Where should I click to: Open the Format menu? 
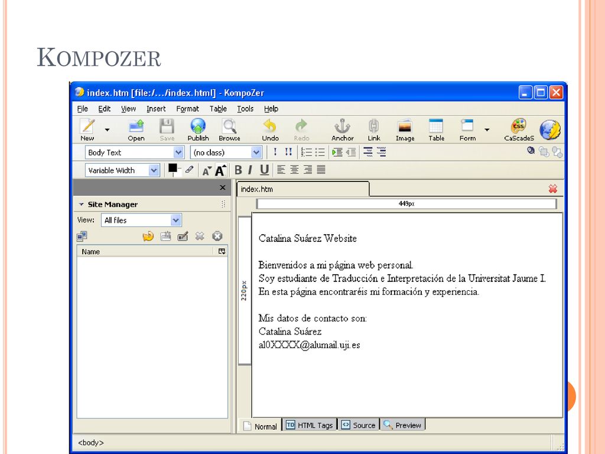click(x=187, y=109)
